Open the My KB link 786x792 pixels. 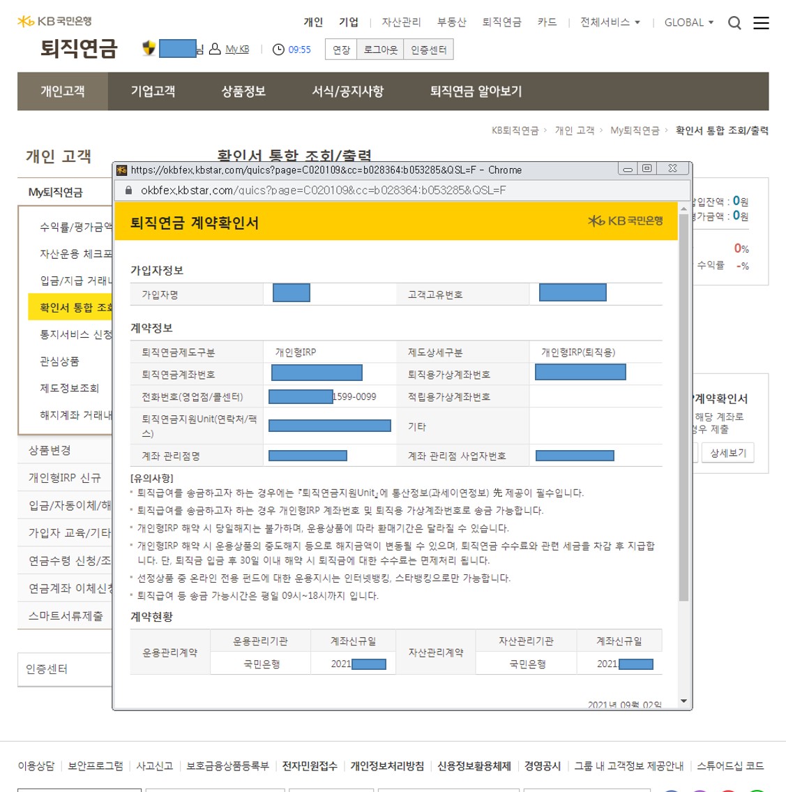click(236, 50)
